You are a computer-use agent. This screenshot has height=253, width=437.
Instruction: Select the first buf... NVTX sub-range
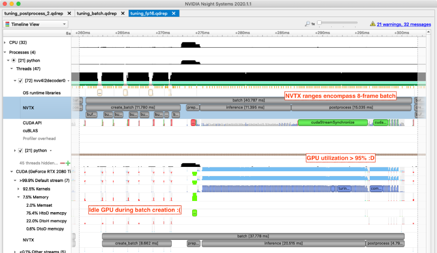pyautogui.click(x=91, y=114)
